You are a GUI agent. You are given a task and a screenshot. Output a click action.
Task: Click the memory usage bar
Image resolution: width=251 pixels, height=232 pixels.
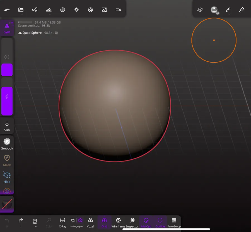click(x=25, y=22)
